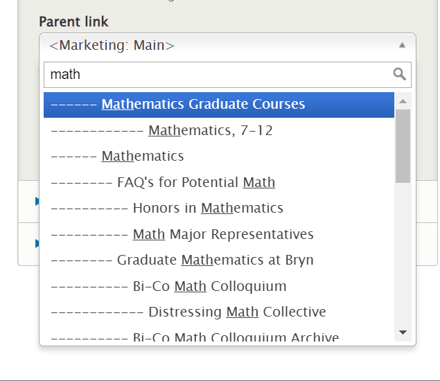Viewport: 440px width, 381px height.
Task: Select Mathematics Graduate Courses option
Action: click(203, 105)
